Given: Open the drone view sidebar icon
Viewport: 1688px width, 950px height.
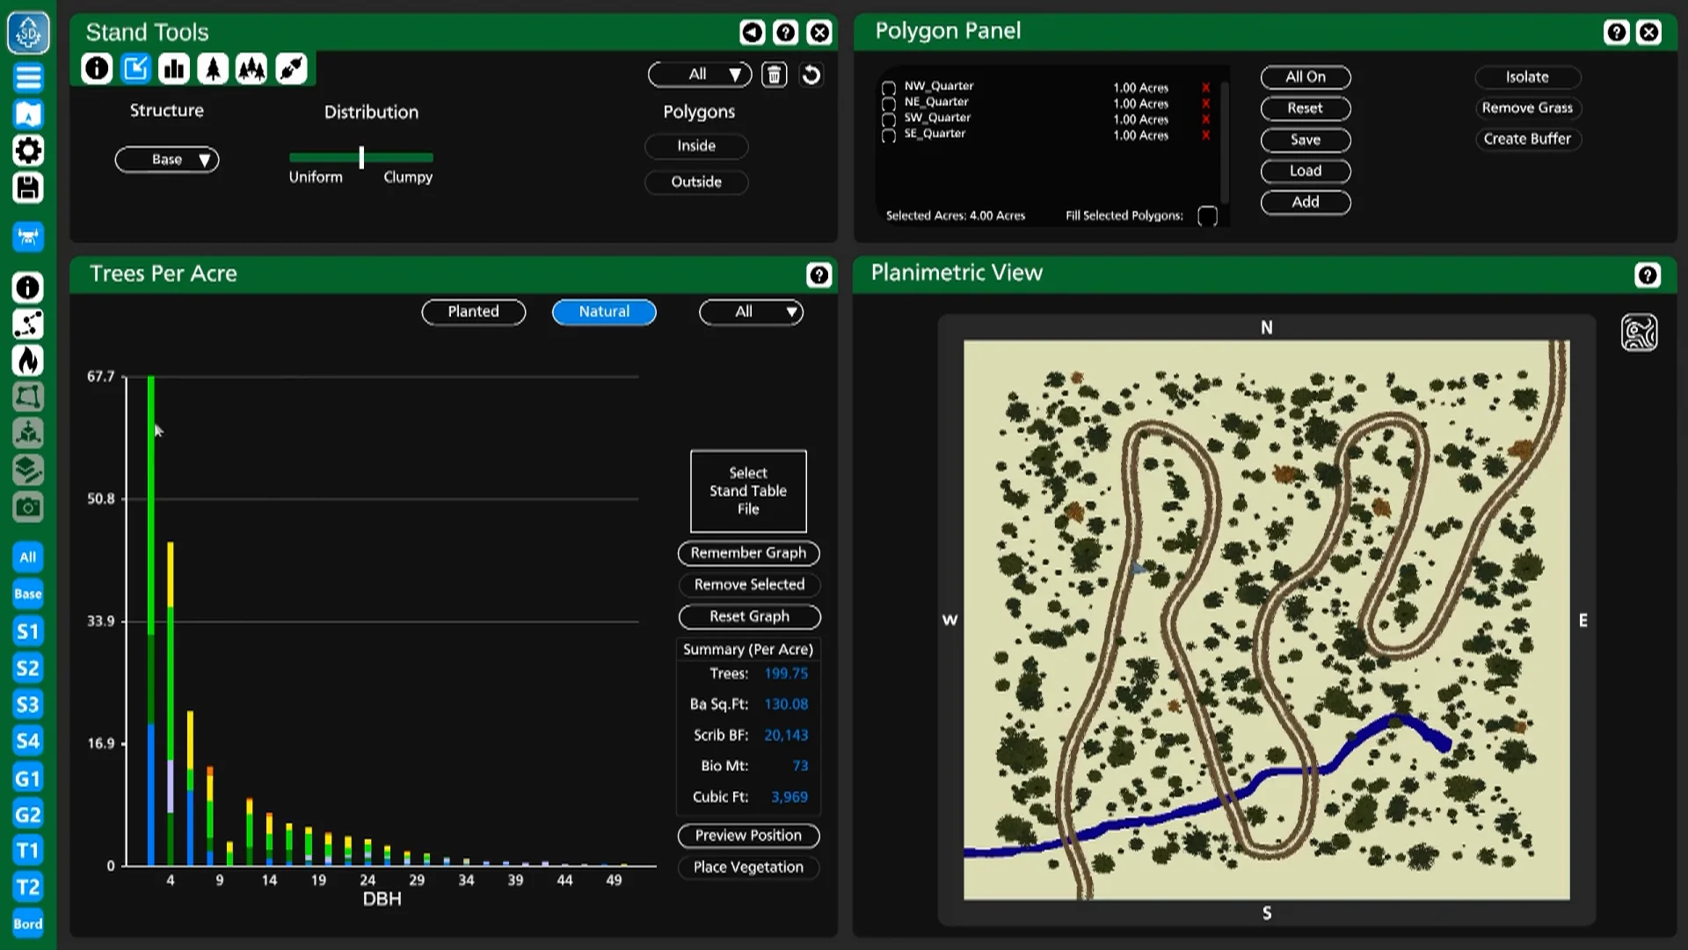Looking at the screenshot, I should pyautogui.click(x=28, y=236).
